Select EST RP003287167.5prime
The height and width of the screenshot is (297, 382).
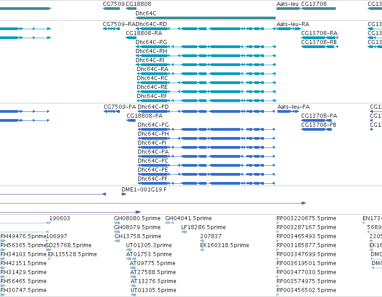pos(306,227)
